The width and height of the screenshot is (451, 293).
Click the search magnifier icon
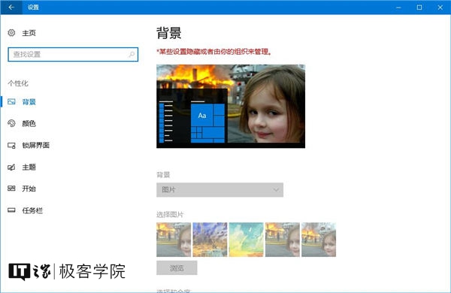[x=132, y=54]
